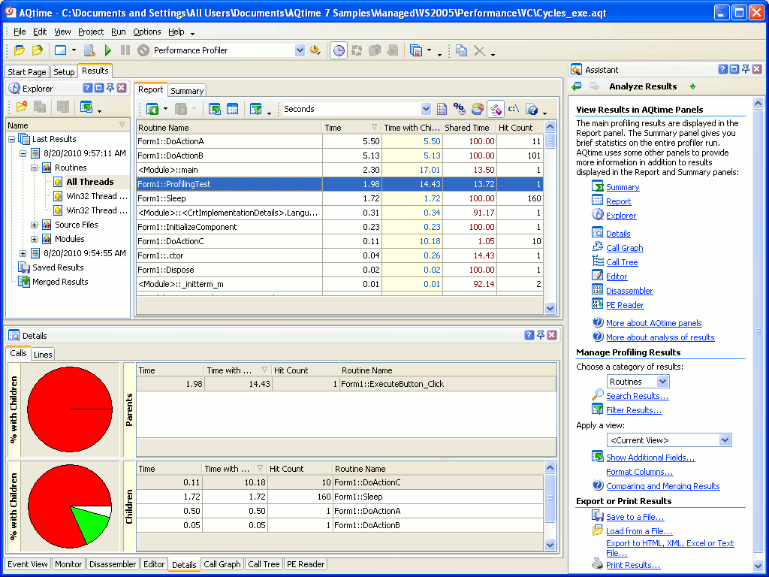
Task: Click the C:\ path icon in Report toolbar
Action: click(514, 109)
